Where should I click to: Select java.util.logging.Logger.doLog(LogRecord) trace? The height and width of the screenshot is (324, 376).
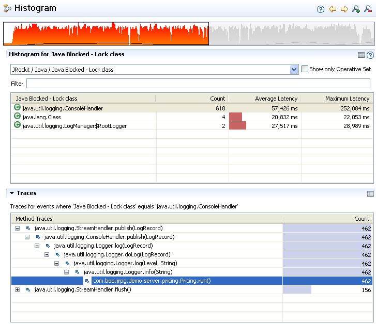[191, 254]
